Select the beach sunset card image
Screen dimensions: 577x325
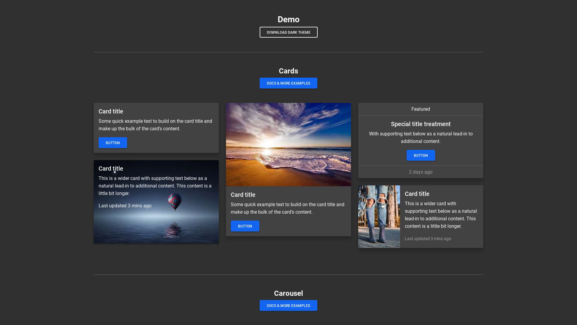tap(288, 144)
